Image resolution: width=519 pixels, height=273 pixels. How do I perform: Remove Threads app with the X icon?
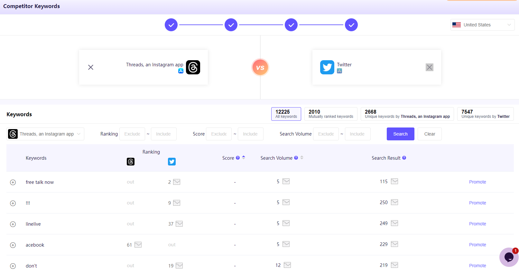[91, 67]
